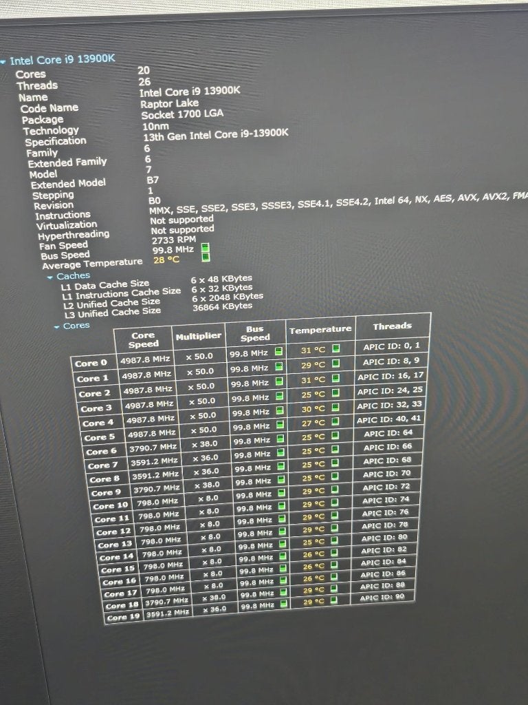
Task: Click the Multiplier column header
Action: 198,336
